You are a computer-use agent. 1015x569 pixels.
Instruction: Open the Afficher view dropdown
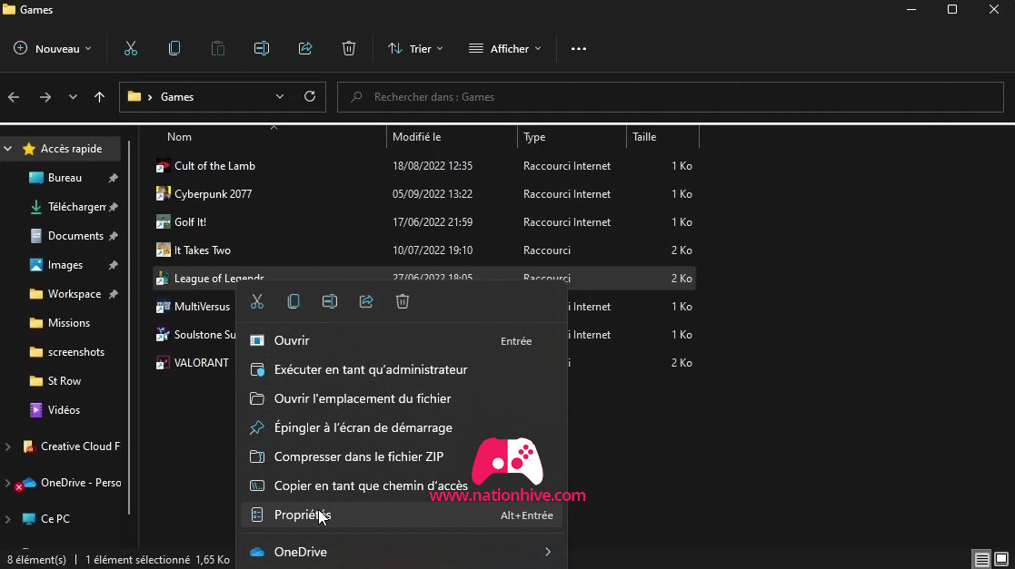505,48
